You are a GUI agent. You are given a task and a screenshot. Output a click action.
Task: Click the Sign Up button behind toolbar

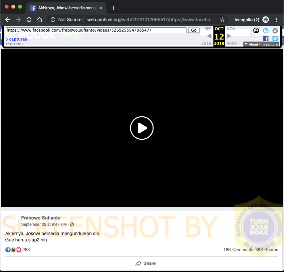click(x=71, y=34)
